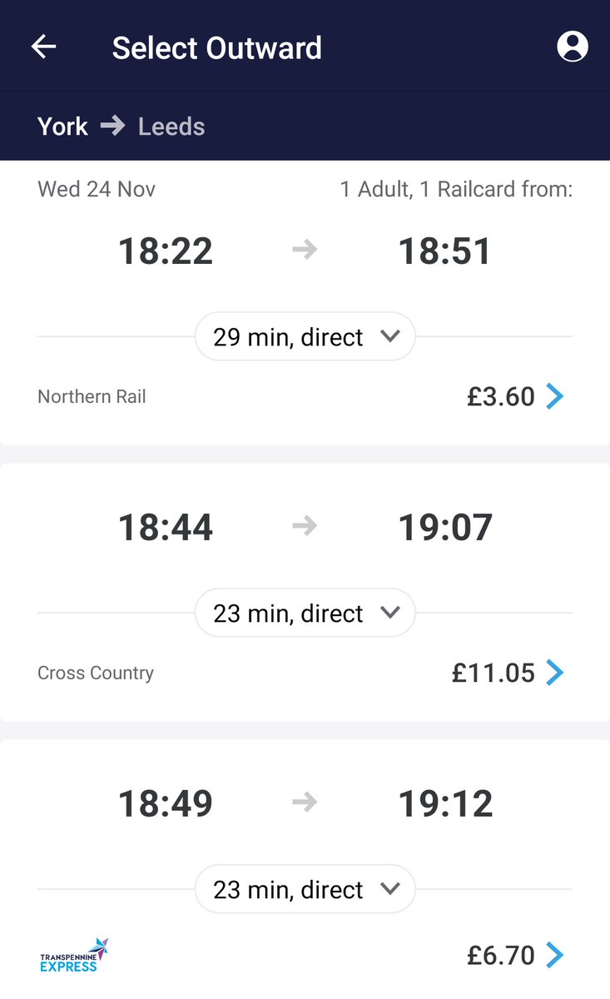Tap grey arrow between 18:22 and 18:51
Screen dimensions: 610x999
click(305, 251)
